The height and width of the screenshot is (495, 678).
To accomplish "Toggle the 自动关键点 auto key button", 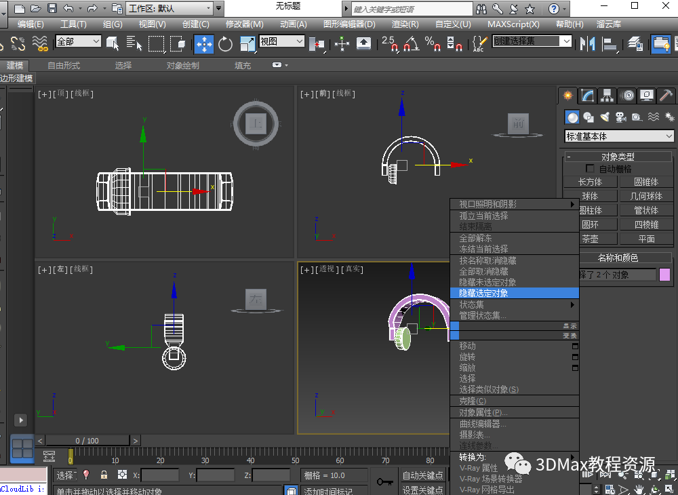I will point(422,475).
